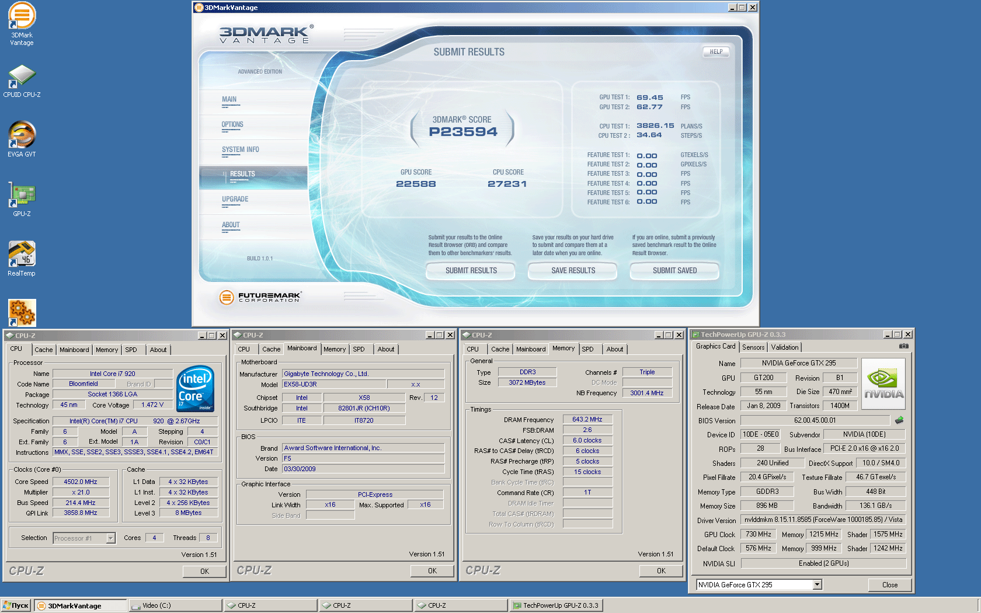Open the GPU selector dropdown in GPU-Z
The image size is (981, 613).
817,584
